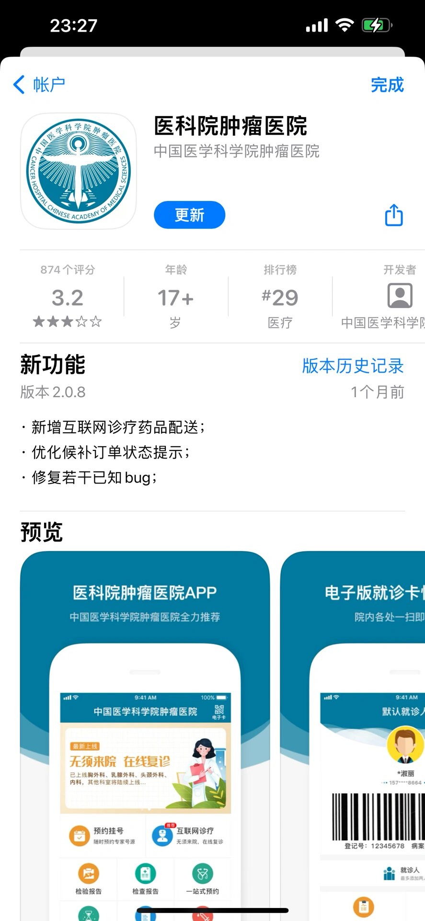This screenshot has height=921, width=425.
Task: Tap the share icon
Action: (x=394, y=215)
